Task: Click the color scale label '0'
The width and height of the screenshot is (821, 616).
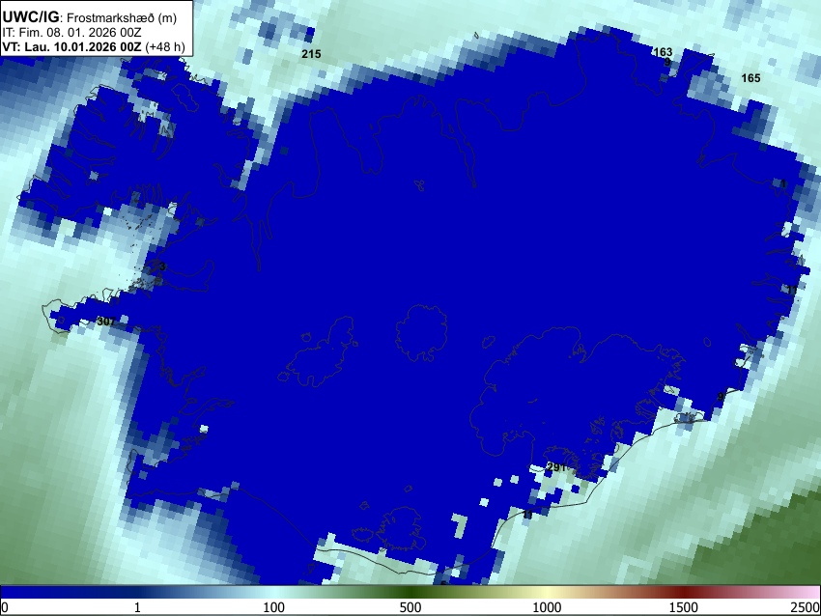Action: click(5, 607)
